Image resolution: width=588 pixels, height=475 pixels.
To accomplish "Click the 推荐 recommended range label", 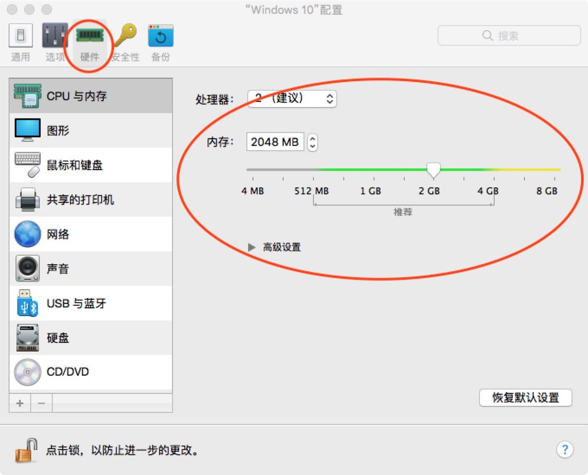I will click(403, 212).
